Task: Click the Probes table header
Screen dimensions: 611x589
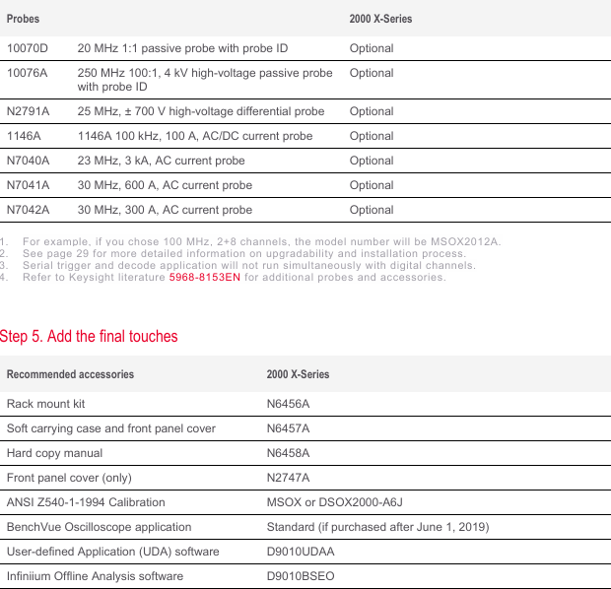Action: point(24,19)
